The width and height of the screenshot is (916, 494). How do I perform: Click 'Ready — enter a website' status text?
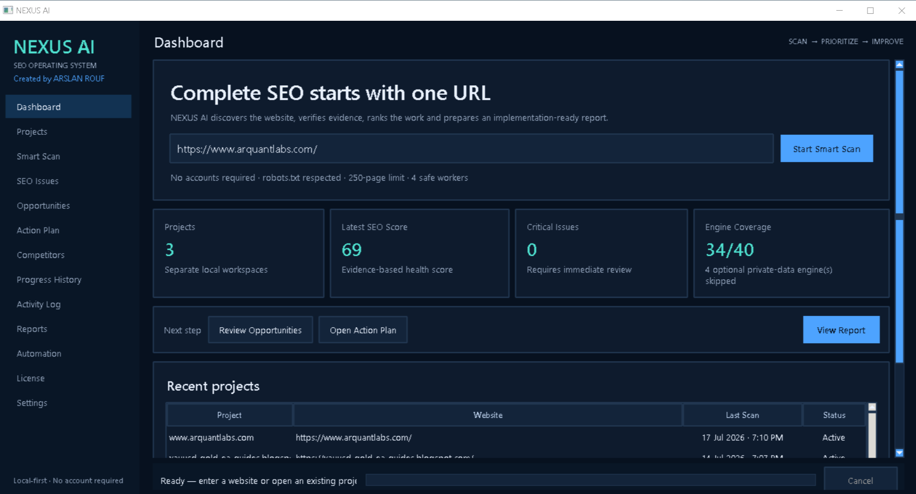pos(259,481)
